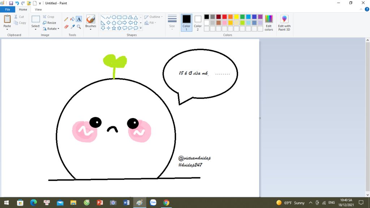Open the Select options dropdown

click(x=35, y=30)
